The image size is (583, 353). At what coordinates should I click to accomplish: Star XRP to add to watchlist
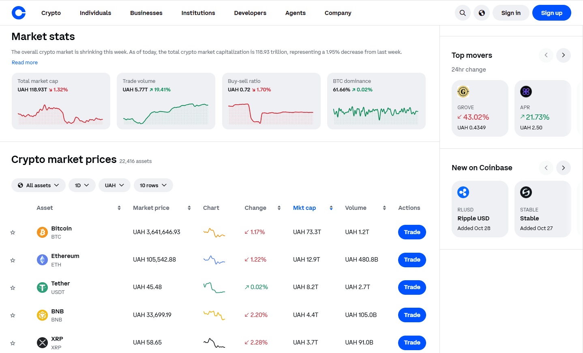13,343
